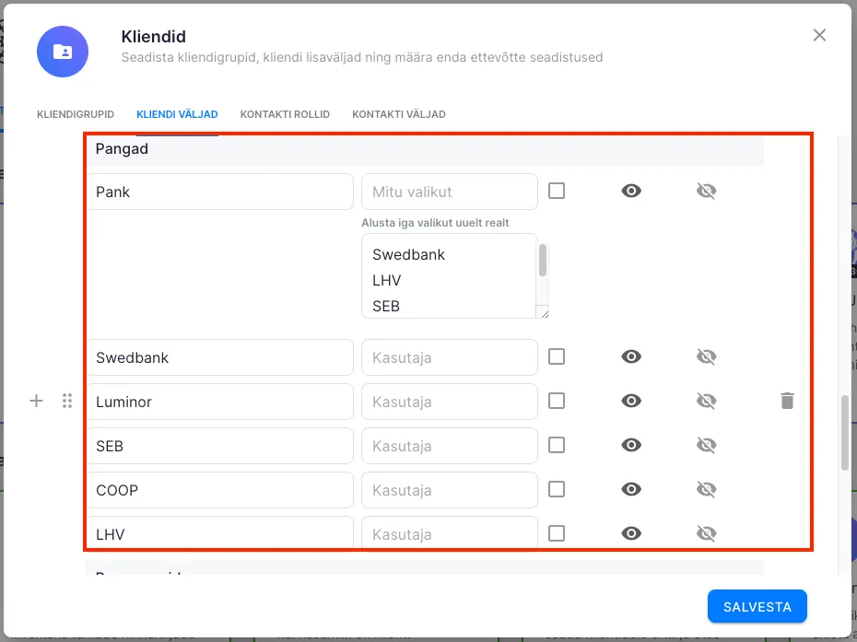This screenshot has height=642, width=857.
Task: Show the Swedbank field with eye icon
Action: pyautogui.click(x=631, y=356)
